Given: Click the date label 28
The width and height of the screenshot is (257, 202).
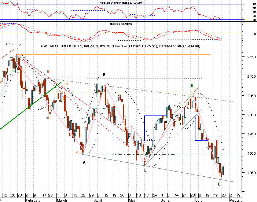Looking at the screenshot, I should (x=192, y=195).
